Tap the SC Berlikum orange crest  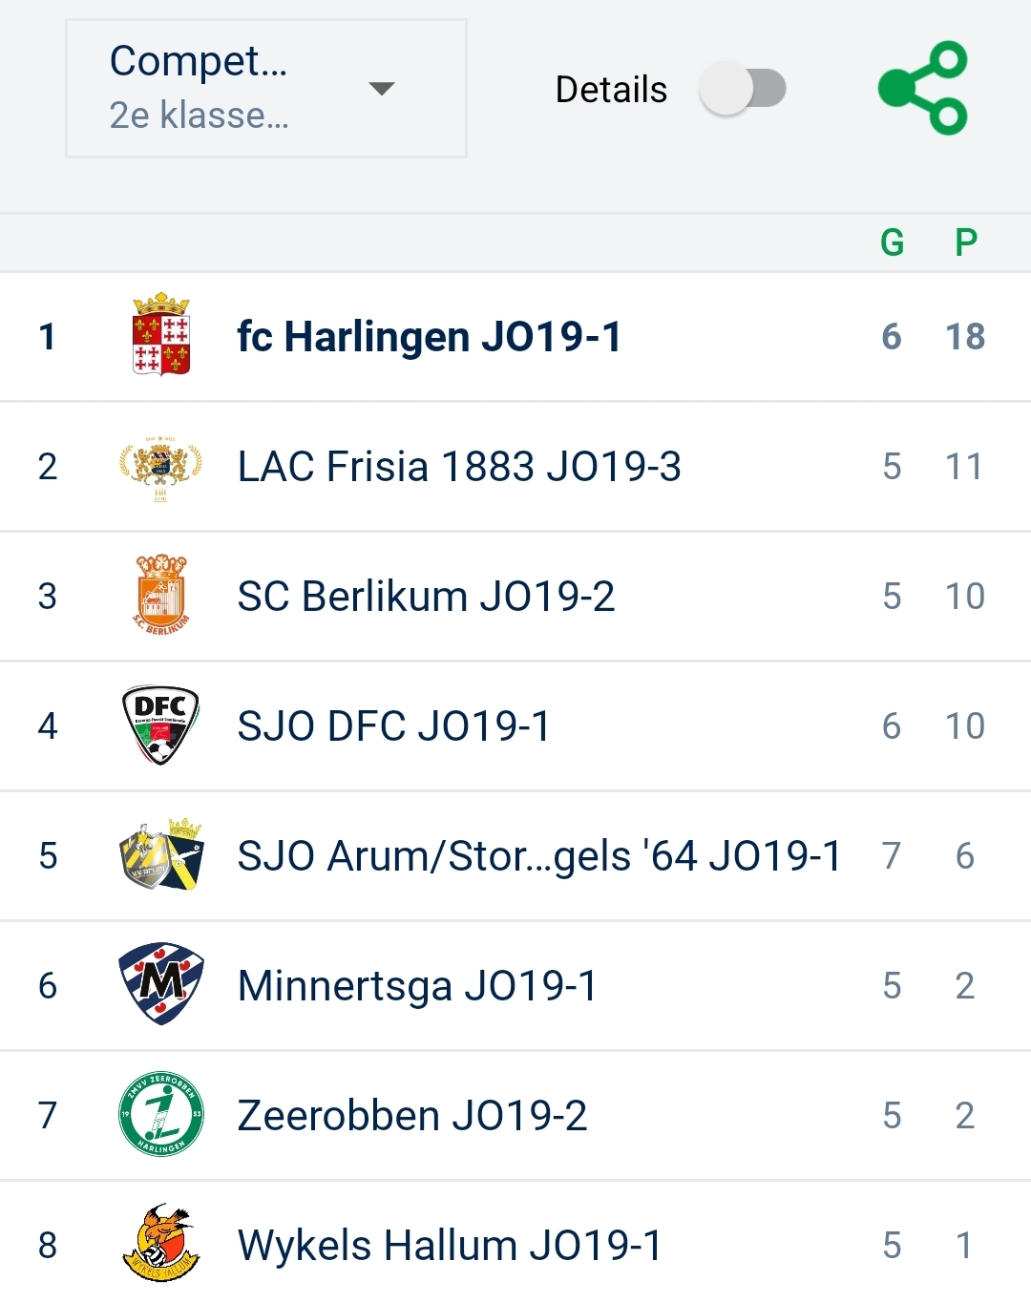pos(160,596)
